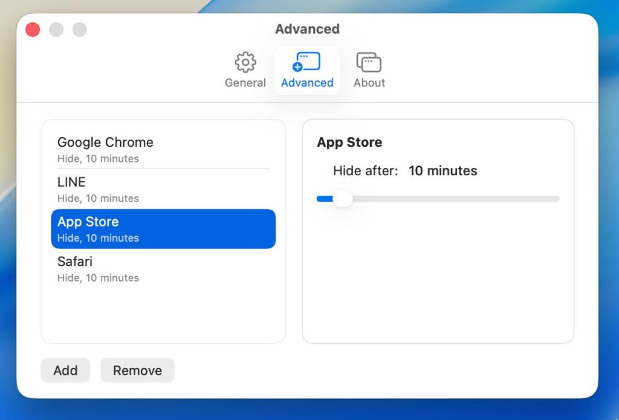Click the gray zoom window button
Image resolution: width=619 pixels, height=420 pixels.
coord(80,29)
